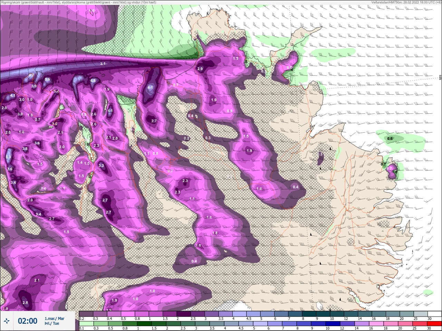Click the Veðurstofan compass logo icon
The height and width of the screenshot is (331, 442).
(7, 321)
